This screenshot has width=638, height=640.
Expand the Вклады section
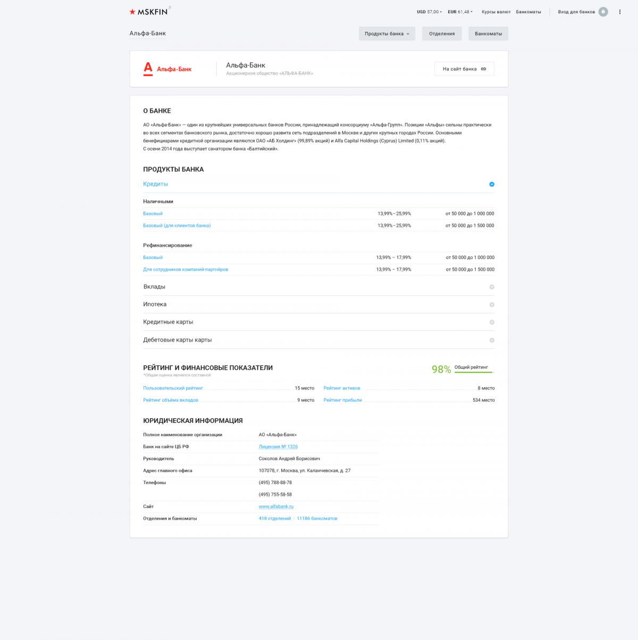click(x=319, y=287)
